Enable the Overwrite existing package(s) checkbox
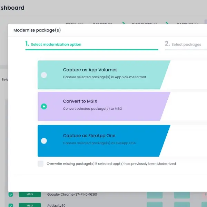The image size is (207, 207). [x=41, y=164]
